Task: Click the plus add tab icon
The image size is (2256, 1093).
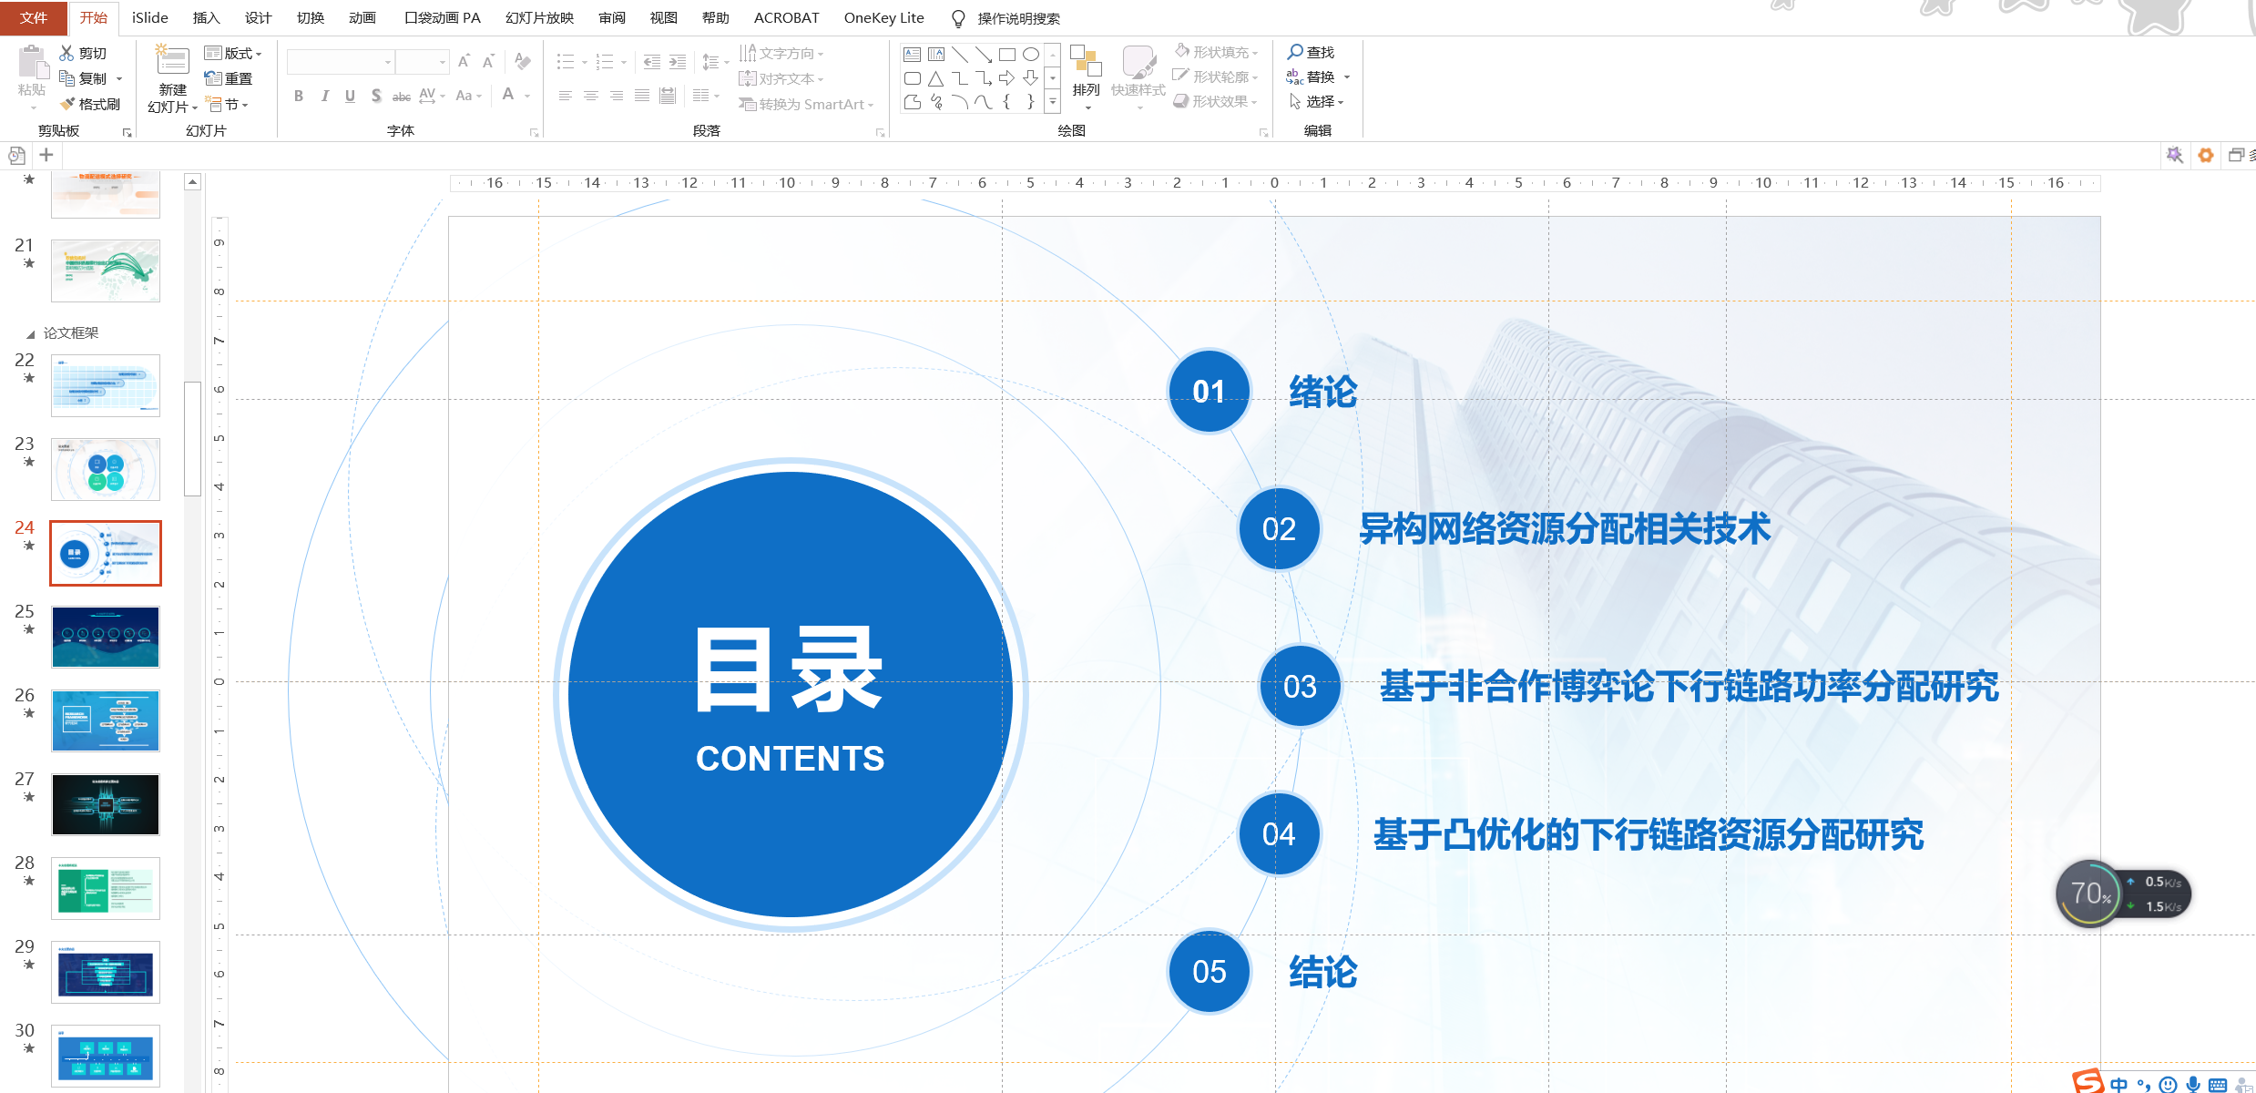Action: pos(46,155)
